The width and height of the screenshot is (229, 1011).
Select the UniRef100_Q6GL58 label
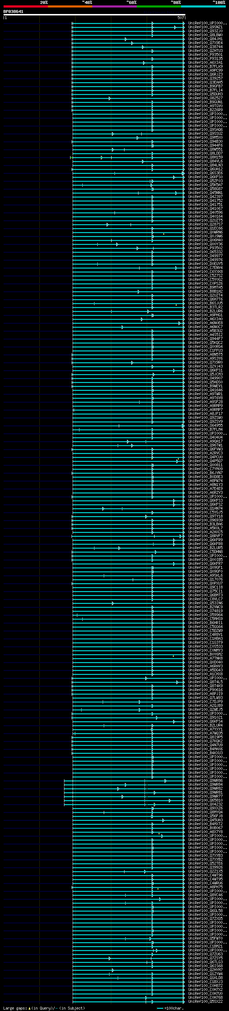tap(205, 911)
